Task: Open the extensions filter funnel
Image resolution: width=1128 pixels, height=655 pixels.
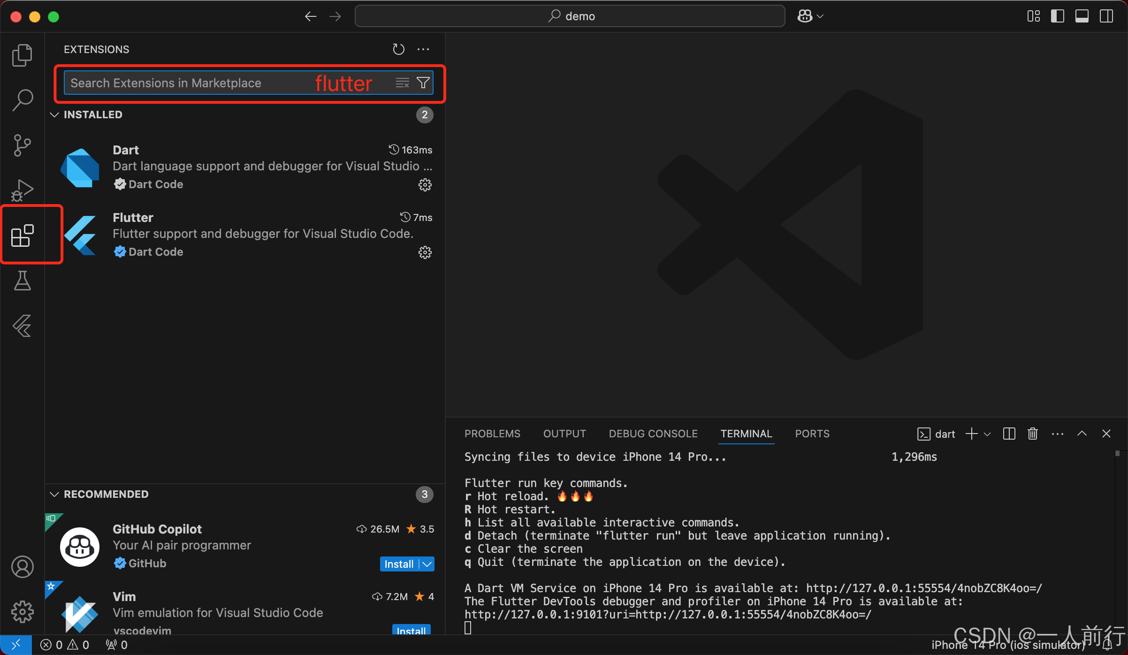Action: (x=423, y=83)
